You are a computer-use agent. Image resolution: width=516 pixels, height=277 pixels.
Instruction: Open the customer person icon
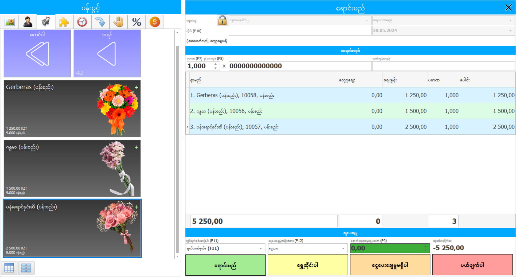tap(28, 22)
